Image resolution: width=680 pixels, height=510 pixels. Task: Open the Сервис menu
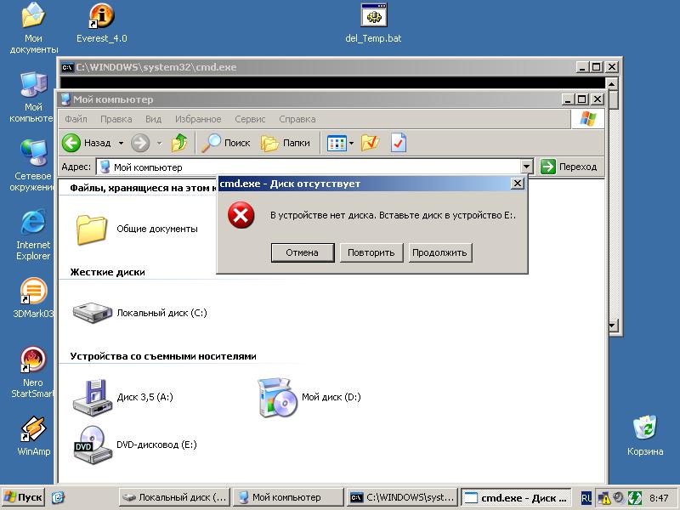[250, 119]
